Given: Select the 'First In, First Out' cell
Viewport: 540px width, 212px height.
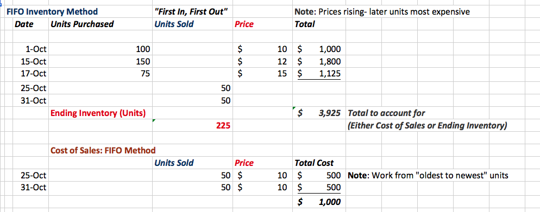Looking at the screenshot, I should (x=191, y=12).
